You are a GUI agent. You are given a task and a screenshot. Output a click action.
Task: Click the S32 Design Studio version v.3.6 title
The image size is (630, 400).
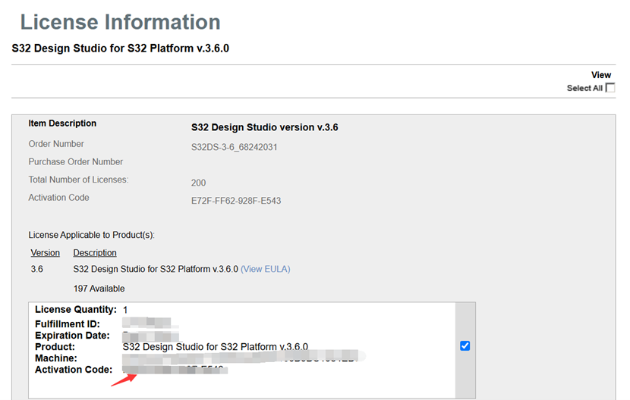click(264, 127)
